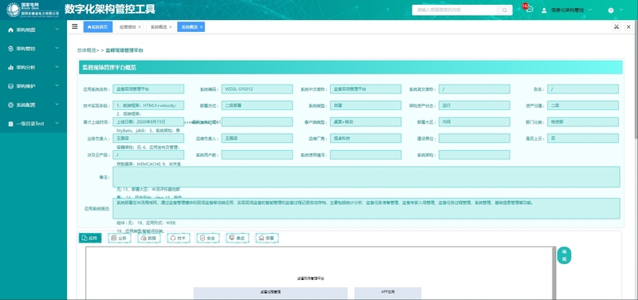Click the 系统英文简称 field
The width and height of the screenshot is (638, 300).
(x=474, y=89)
